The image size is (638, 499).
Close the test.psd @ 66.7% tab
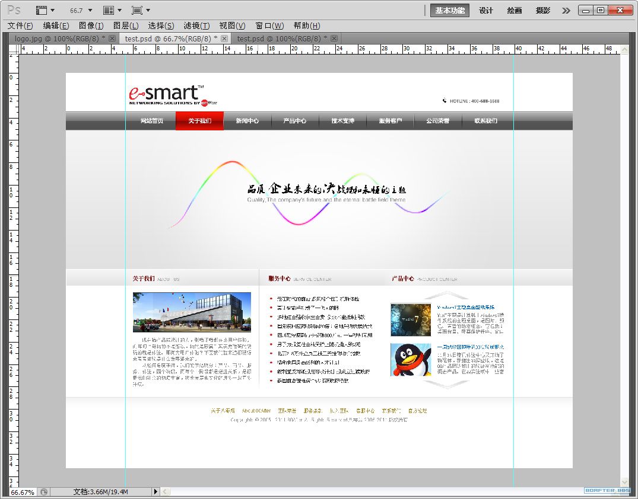(x=224, y=39)
